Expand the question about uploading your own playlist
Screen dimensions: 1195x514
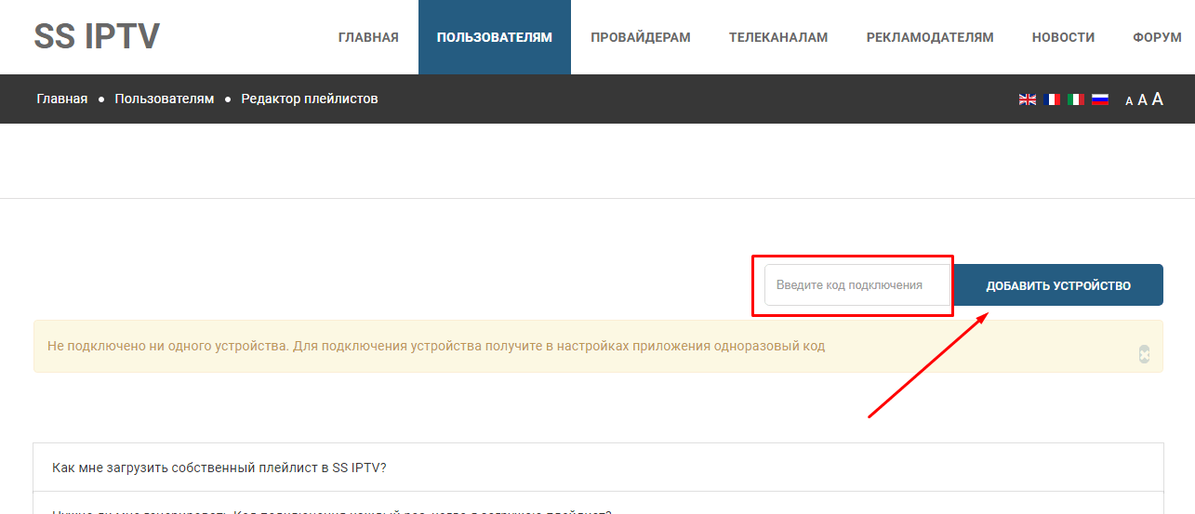point(219,468)
